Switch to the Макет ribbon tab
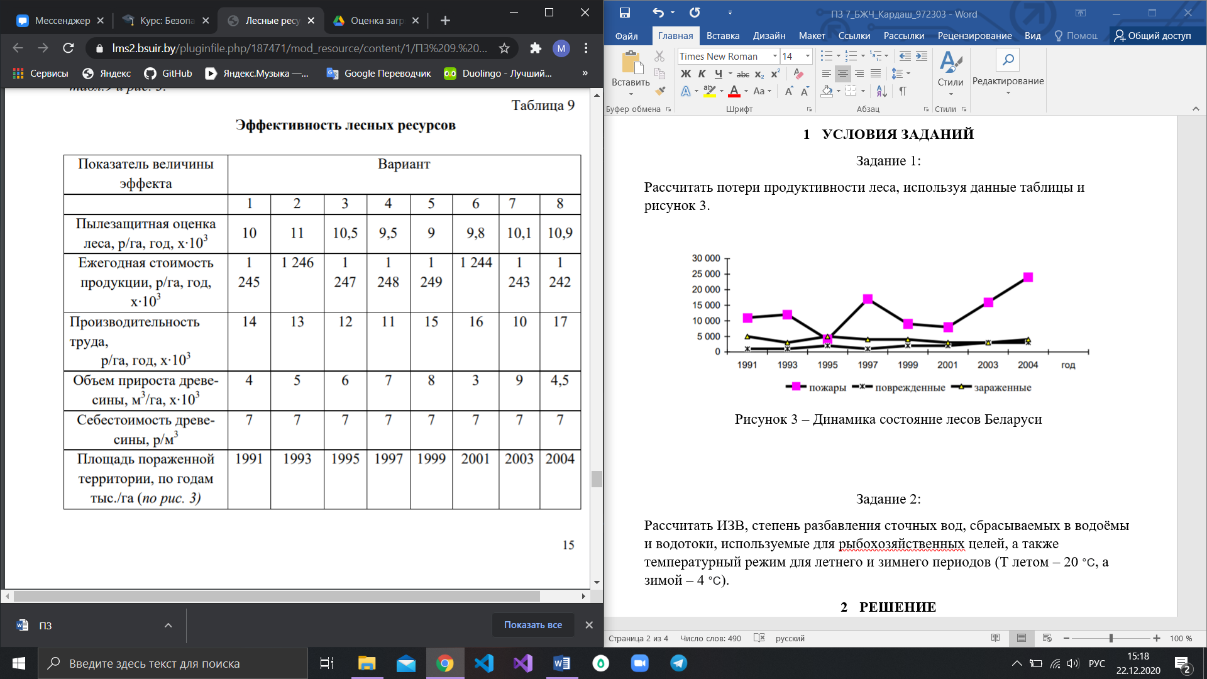Screen dimensions: 1207x679 coord(812,36)
